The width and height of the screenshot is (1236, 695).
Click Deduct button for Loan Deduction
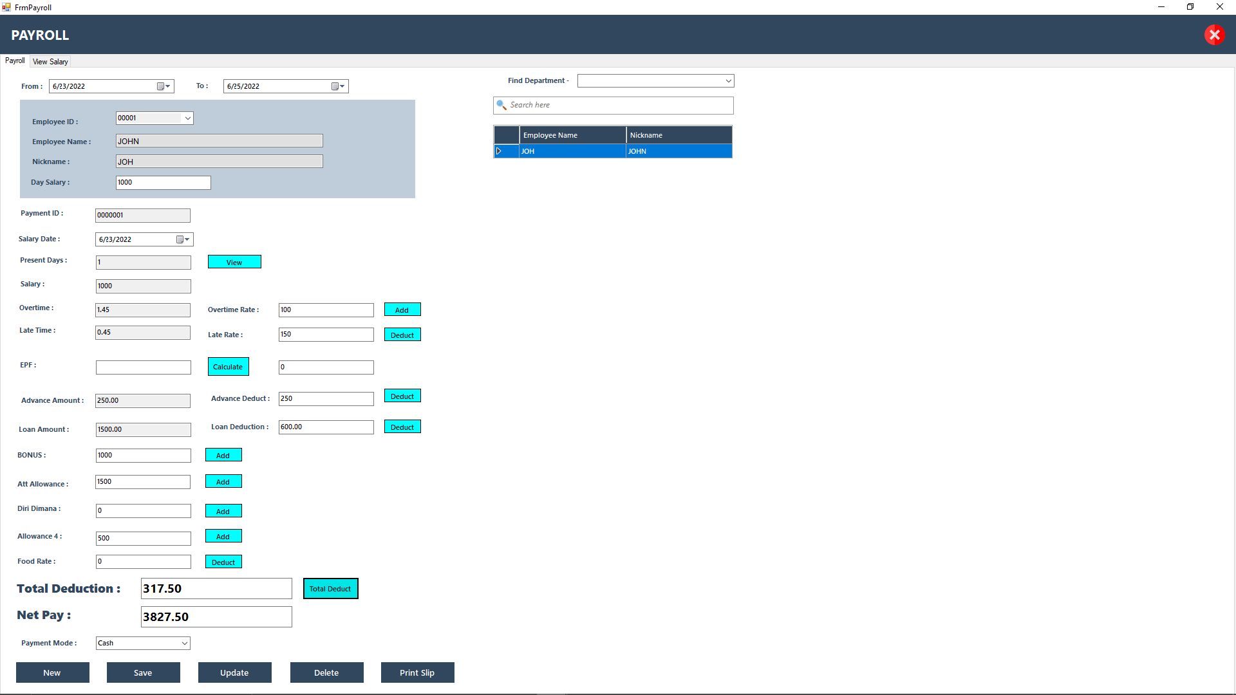coord(402,427)
